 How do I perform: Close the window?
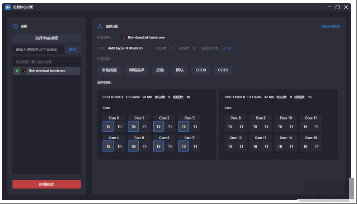346,7
